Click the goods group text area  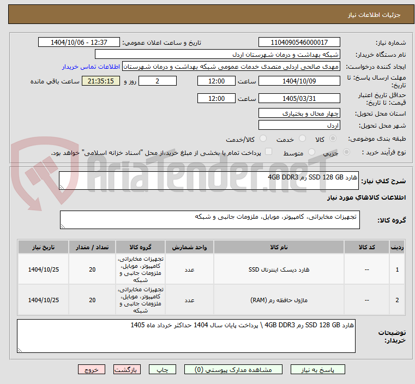coord(210,220)
